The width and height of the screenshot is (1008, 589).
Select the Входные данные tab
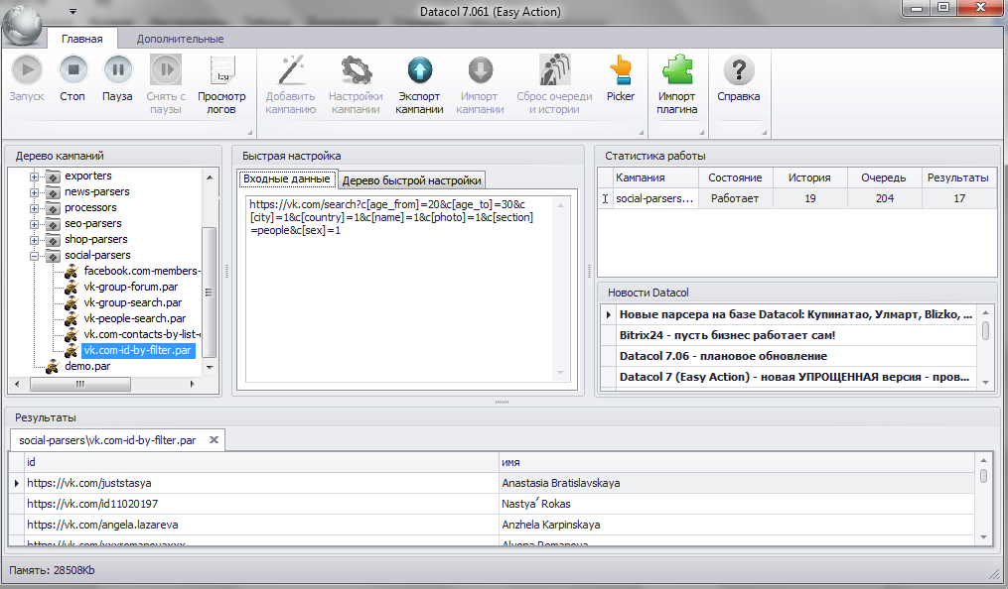287,179
